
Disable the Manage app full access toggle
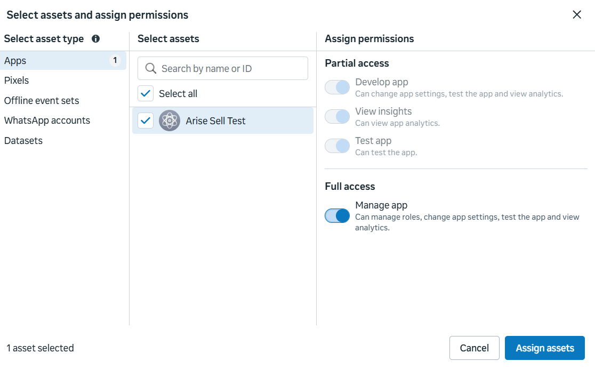[x=337, y=215]
